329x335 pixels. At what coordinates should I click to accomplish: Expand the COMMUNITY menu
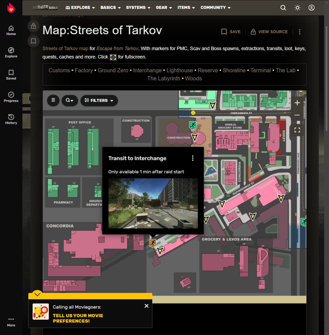(x=215, y=8)
